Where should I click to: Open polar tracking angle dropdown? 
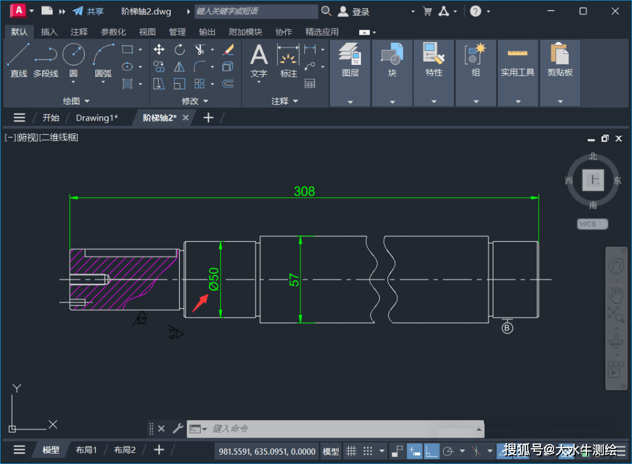462,451
